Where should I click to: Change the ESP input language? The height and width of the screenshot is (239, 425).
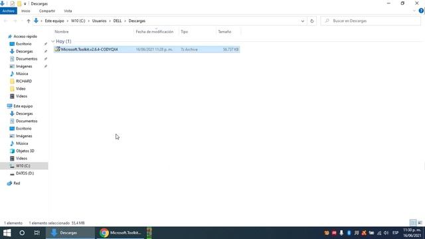(x=396, y=233)
